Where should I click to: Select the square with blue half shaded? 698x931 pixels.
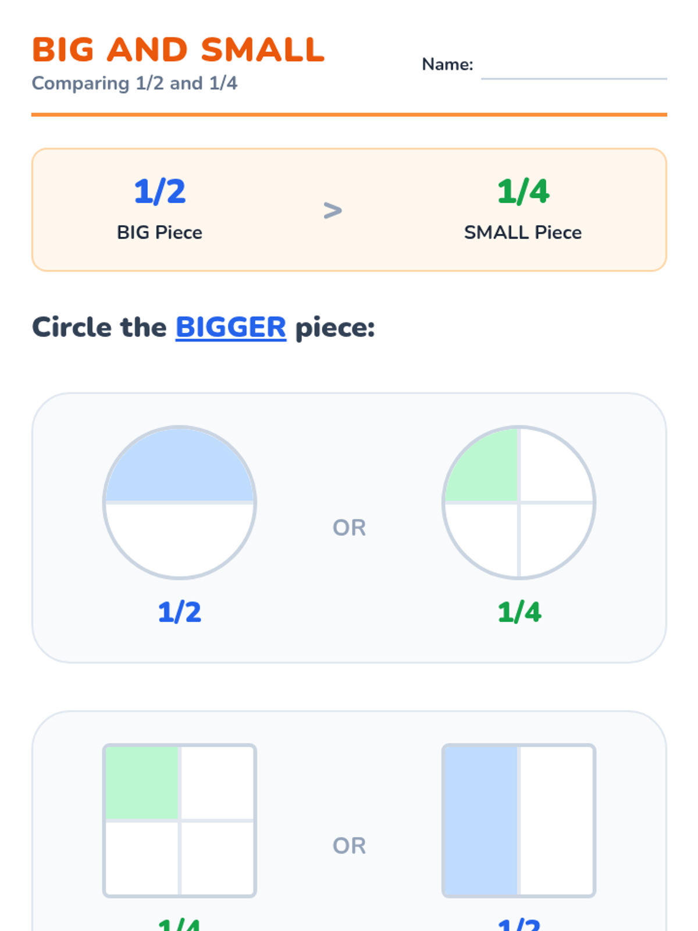pos(519,820)
